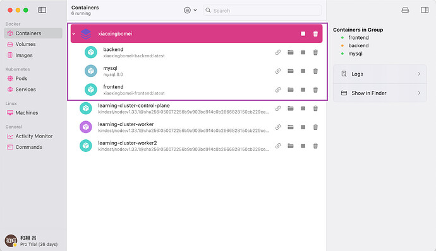The height and width of the screenshot is (251, 436).
Task: Open Images in the sidebar
Action: 33,55
